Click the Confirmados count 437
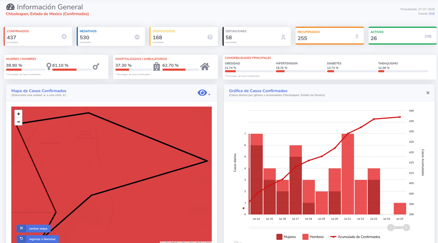 12,37
